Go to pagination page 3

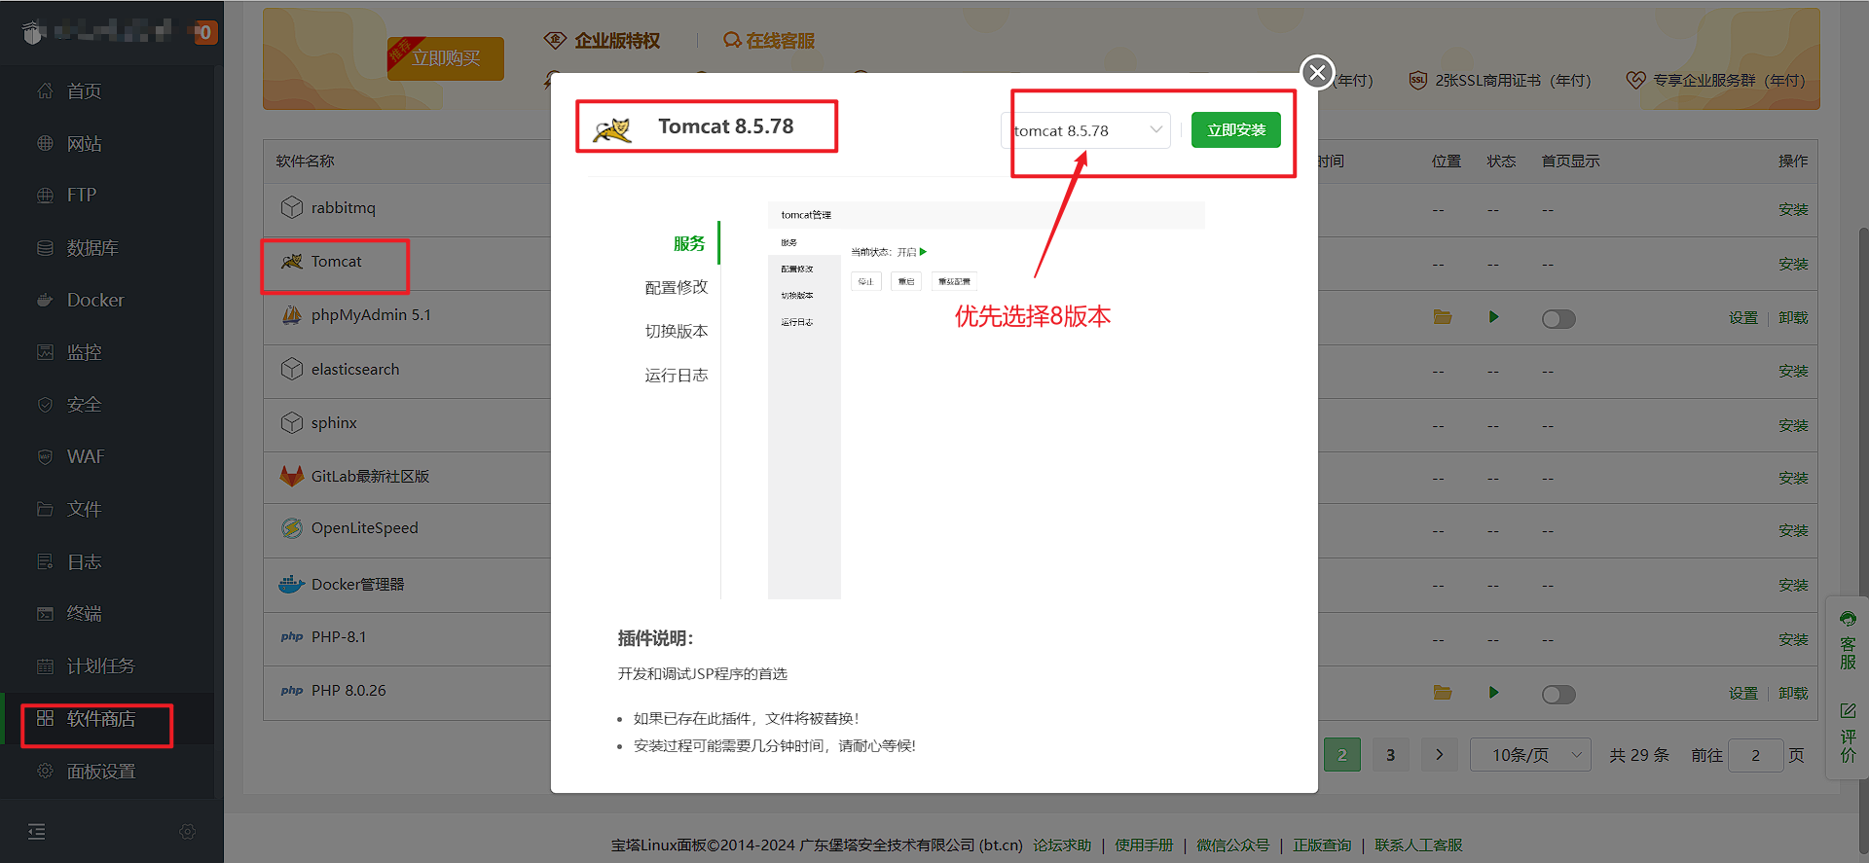1391,754
